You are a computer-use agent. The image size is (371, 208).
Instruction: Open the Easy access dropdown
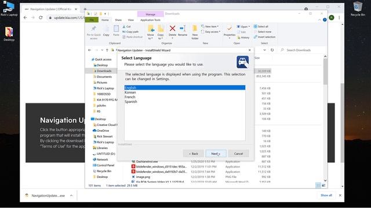(210, 32)
